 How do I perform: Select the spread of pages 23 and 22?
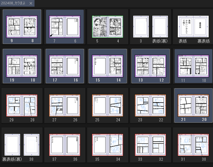(x=150, y=105)
